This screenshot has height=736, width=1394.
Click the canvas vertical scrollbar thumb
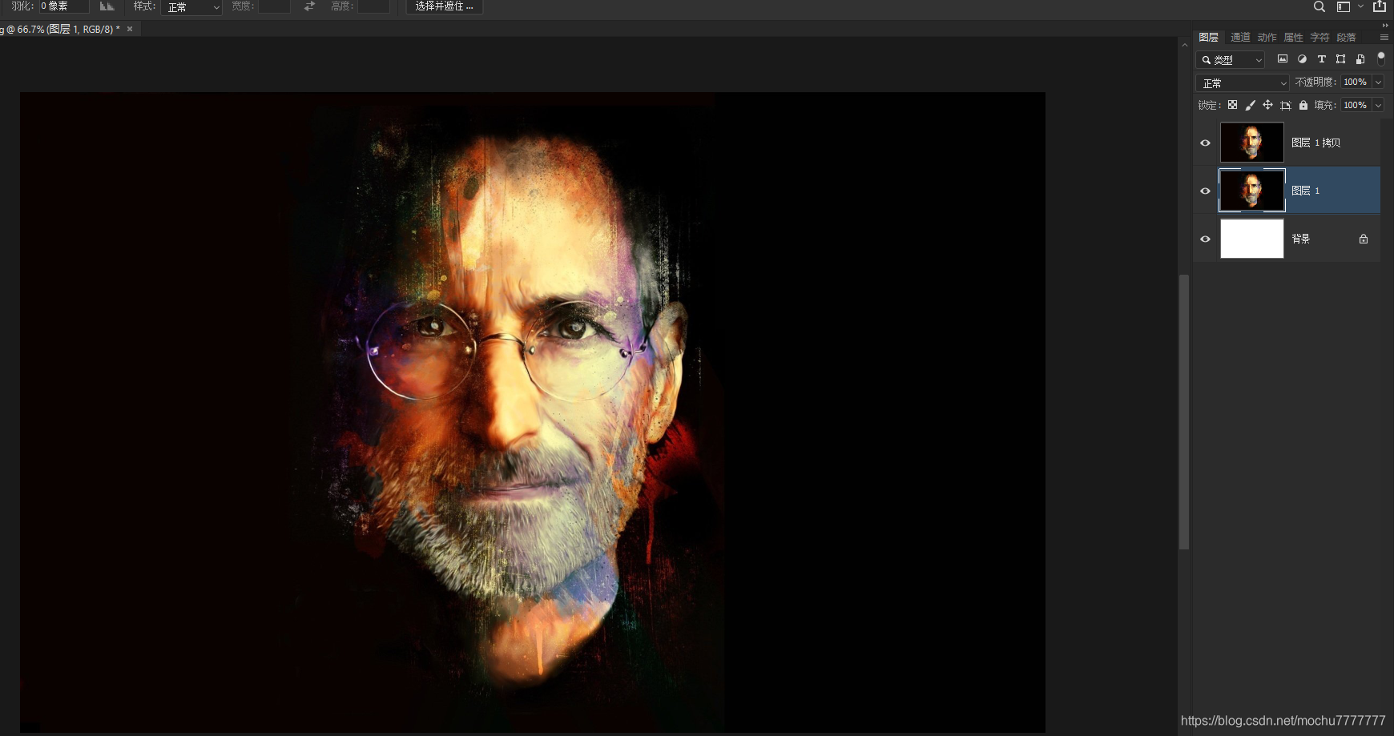1183,412
